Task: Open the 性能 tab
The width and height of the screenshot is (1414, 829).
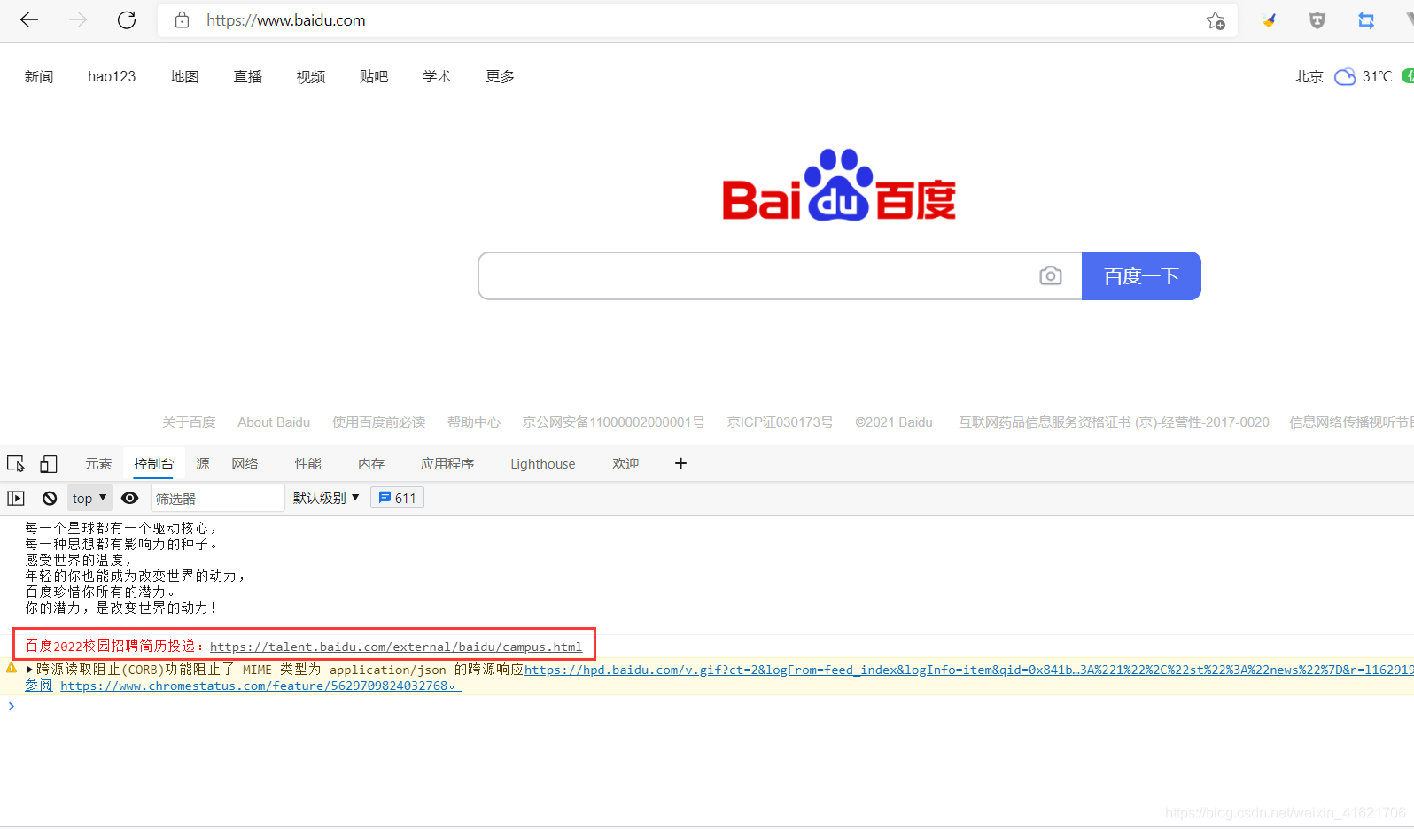Action: pos(308,463)
